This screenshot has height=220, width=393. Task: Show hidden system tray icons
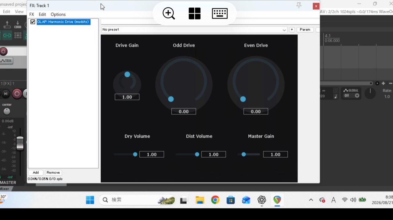click(311, 200)
